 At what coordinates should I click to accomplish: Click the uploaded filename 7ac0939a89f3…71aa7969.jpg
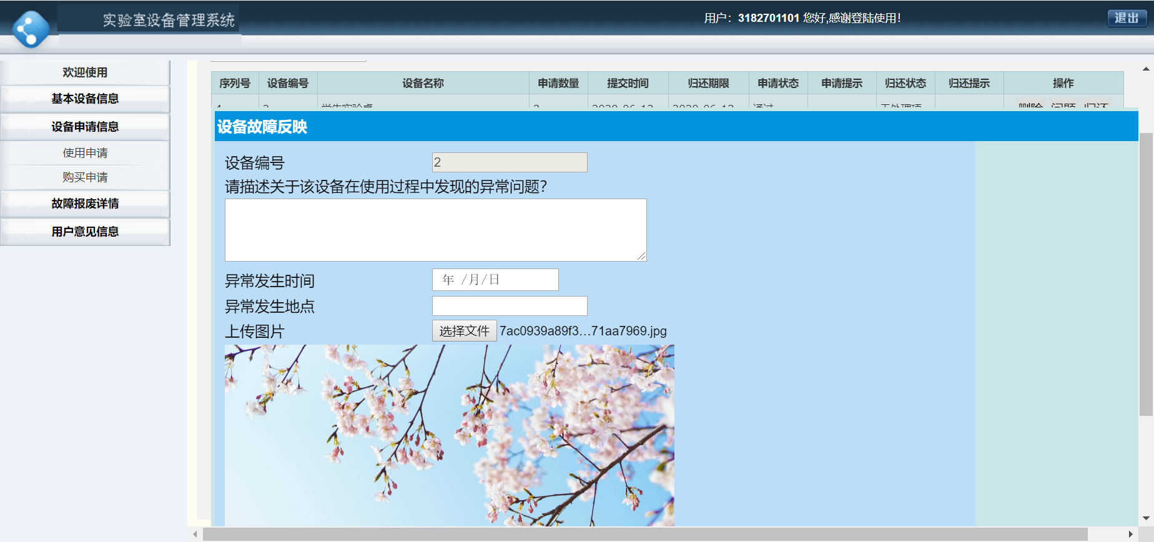click(x=583, y=331)
